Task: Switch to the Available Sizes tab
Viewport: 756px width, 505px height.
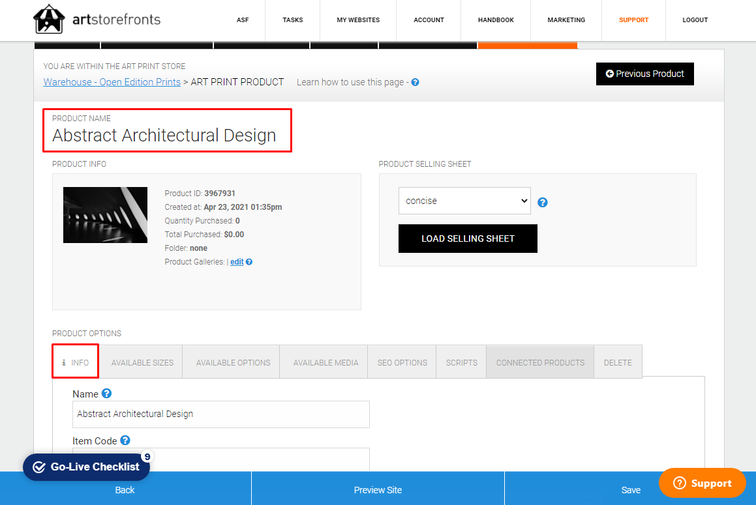Action: pos(142,362)
